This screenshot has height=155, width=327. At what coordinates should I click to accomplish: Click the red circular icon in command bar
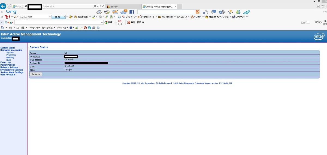click(85, 28)
